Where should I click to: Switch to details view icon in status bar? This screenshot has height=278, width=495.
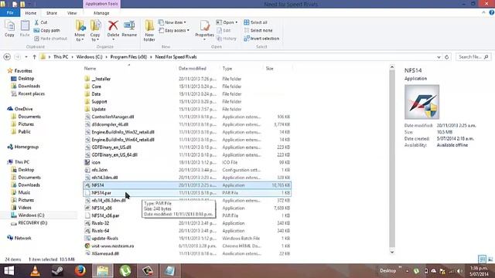[482, 259]
